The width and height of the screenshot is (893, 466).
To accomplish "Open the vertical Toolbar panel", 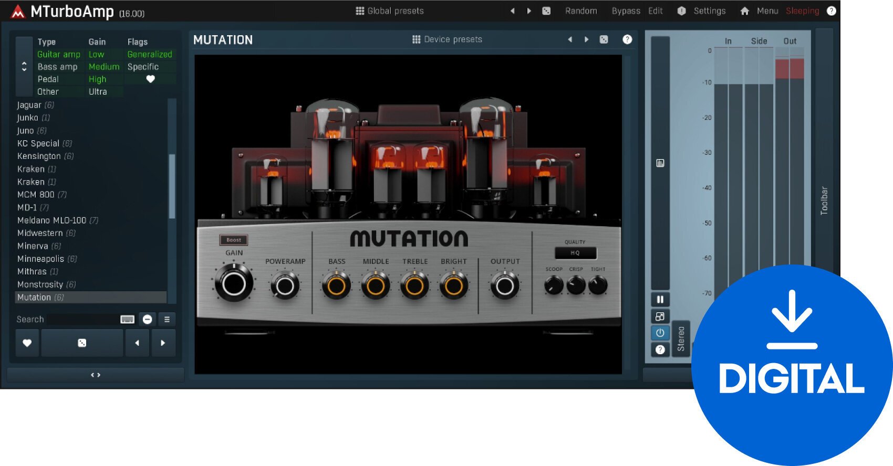I will click(x=824, y=199).
